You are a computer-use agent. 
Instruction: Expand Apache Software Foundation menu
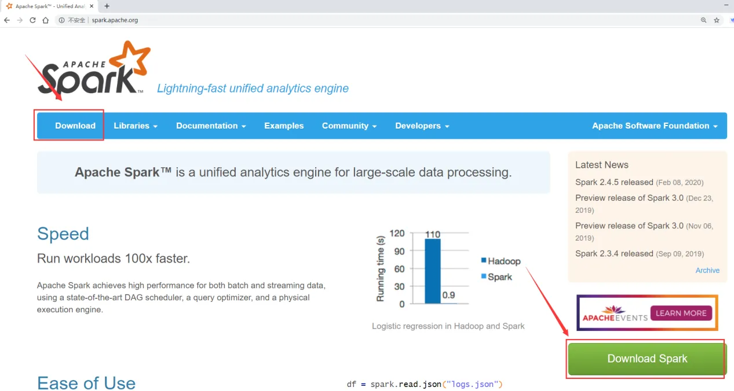click(x=655, y=126)
